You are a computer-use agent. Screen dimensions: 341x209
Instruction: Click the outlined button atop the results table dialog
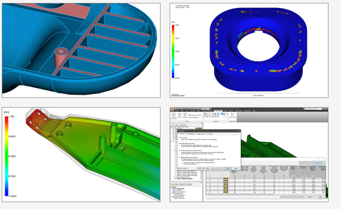(319, 163)
